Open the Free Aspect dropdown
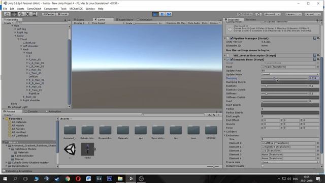Screen dimensions: 325x183 [x=108, y=23]
